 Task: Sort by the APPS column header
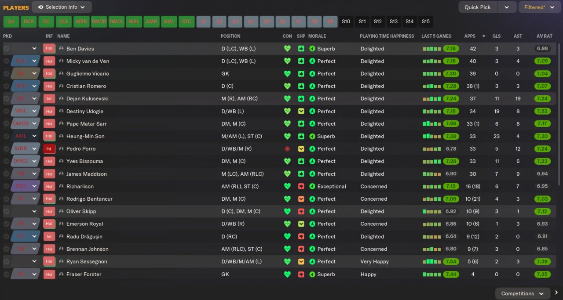[470, 36]
